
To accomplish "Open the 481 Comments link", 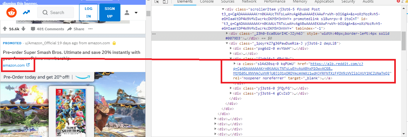I will pyautogui.click(x=47, y=29).
